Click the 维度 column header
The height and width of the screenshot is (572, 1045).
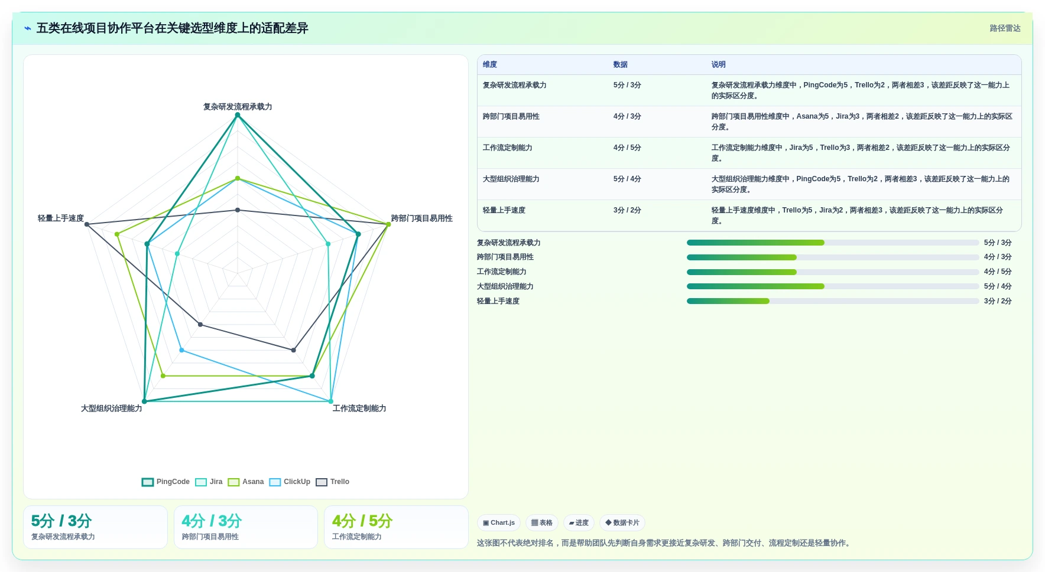[x=490, y=65]
